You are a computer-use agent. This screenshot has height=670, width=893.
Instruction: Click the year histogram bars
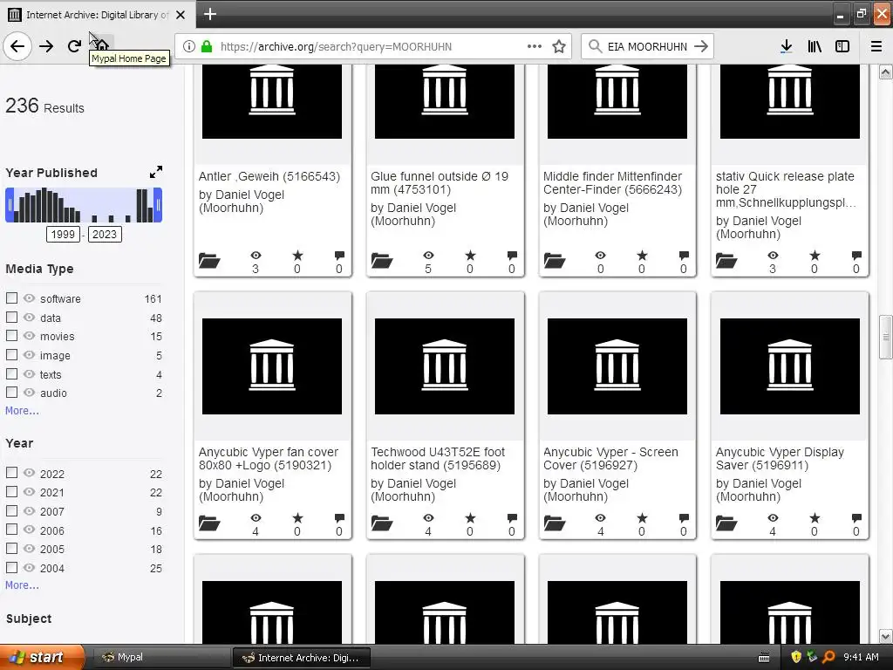(84, 205)
